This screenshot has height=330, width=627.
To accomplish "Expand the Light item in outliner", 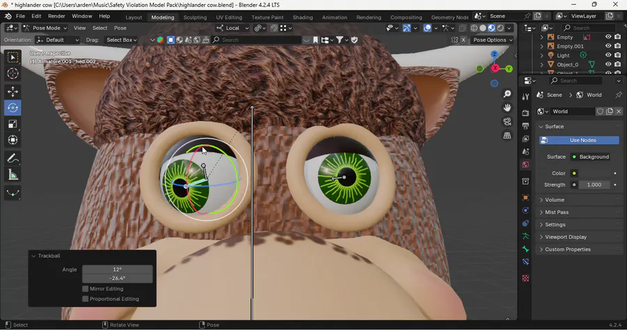I will tap(541, 55).
